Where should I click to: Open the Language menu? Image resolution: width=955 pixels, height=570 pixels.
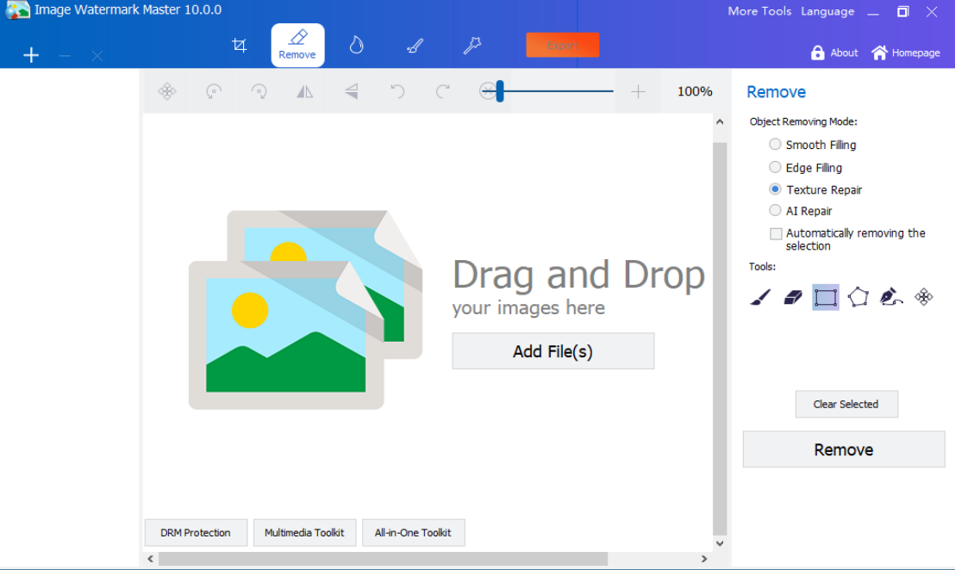(827, 11)
